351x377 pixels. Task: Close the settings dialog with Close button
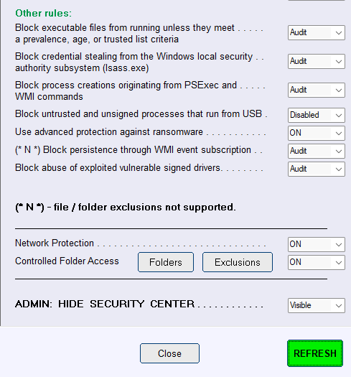click(x=169, y=353)
